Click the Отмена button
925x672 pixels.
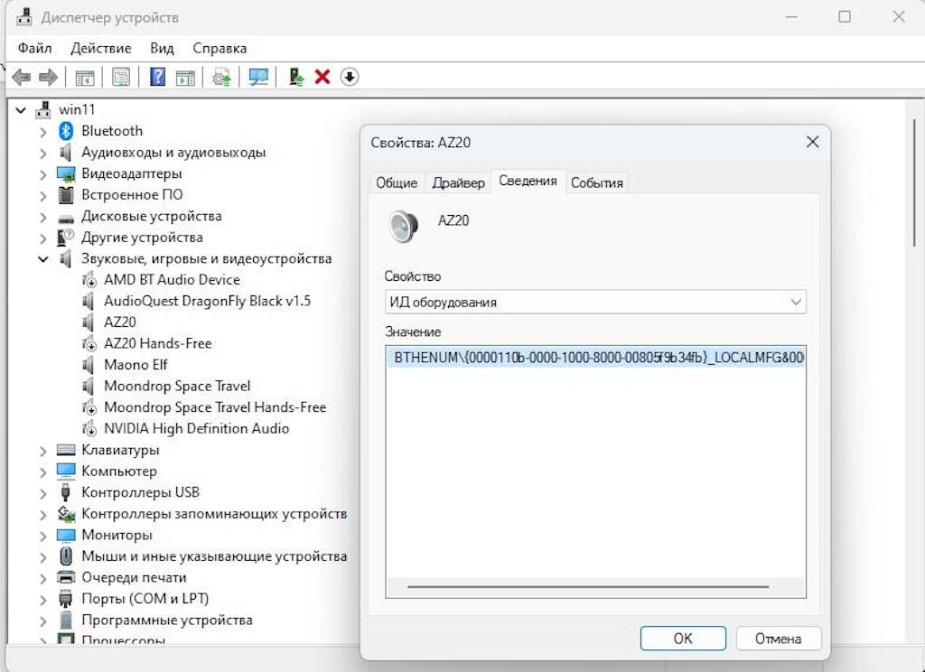pyautogui.click(x=777, y=639)
